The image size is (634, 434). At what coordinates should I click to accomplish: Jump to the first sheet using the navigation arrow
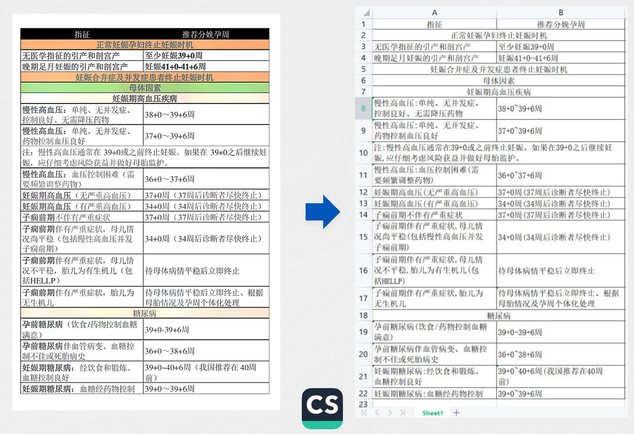364,412
